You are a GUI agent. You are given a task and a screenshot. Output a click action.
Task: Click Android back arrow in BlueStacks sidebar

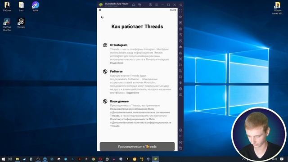[180, 136]
